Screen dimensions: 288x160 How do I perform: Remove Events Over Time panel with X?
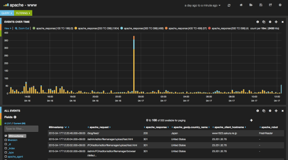point(283,22)
